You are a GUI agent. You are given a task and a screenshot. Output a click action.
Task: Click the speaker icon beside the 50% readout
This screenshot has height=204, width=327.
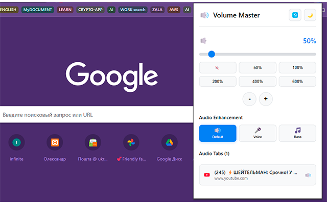coord(203,41)
